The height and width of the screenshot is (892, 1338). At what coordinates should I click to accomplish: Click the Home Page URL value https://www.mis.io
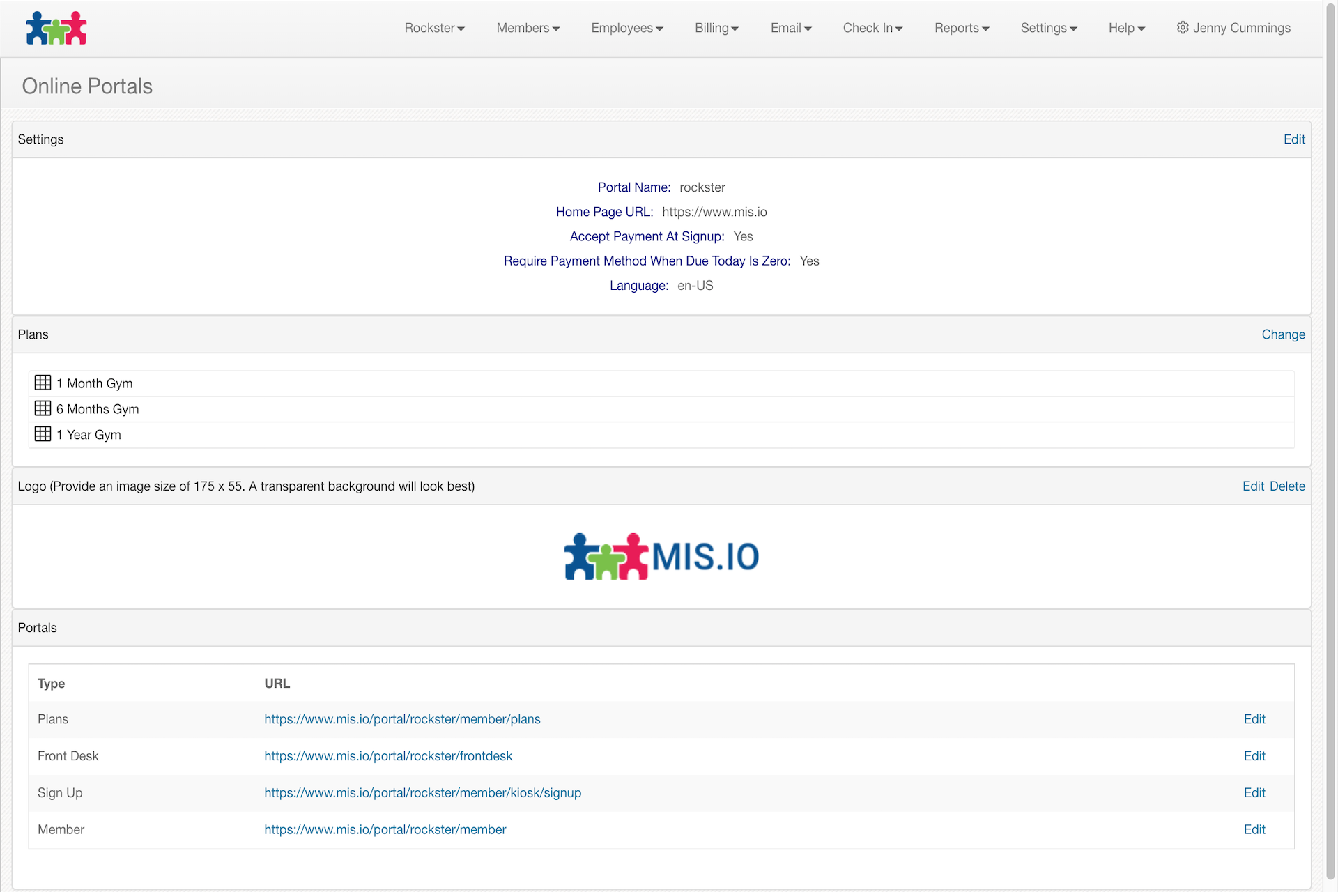point(714,212)
